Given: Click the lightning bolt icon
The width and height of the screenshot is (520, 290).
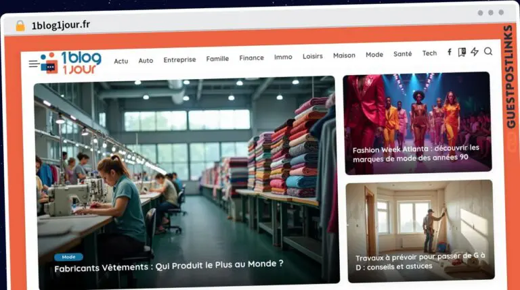Looking at the screenshot, I should point(475,51).
